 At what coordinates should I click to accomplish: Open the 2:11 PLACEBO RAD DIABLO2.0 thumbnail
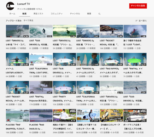tap(41, 116)
